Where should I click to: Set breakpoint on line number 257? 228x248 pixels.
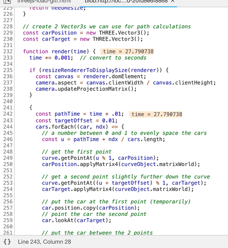8,208
